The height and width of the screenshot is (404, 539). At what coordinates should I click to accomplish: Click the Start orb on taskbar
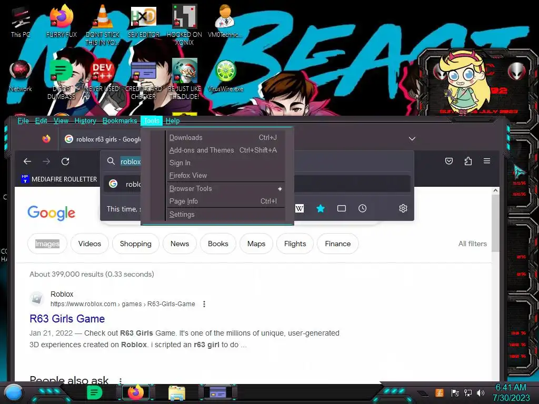(14, 392)
